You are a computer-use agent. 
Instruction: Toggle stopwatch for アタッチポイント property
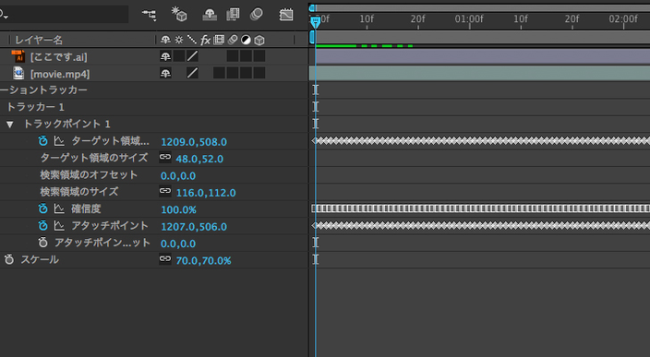click(x=43, y=226)
